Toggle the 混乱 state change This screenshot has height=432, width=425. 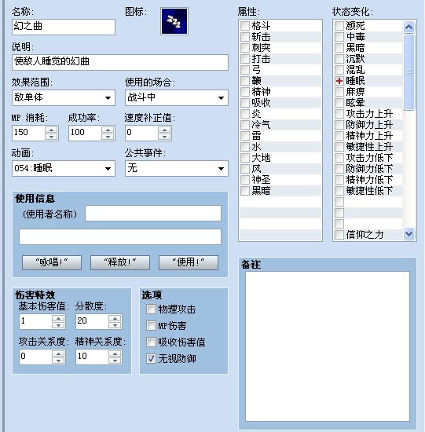coord(339,70)
